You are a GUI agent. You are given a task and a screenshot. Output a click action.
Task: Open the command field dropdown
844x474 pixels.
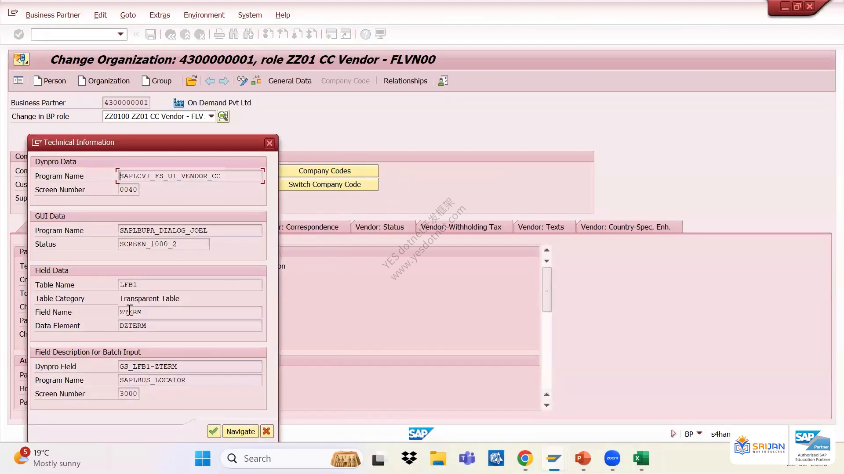pos(120,34)
